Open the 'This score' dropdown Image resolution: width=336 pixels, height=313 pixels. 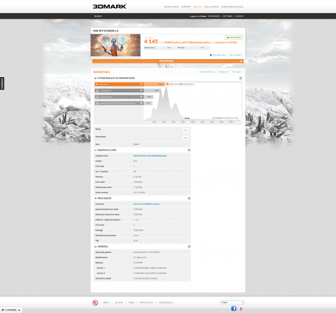tap(141, 84)
